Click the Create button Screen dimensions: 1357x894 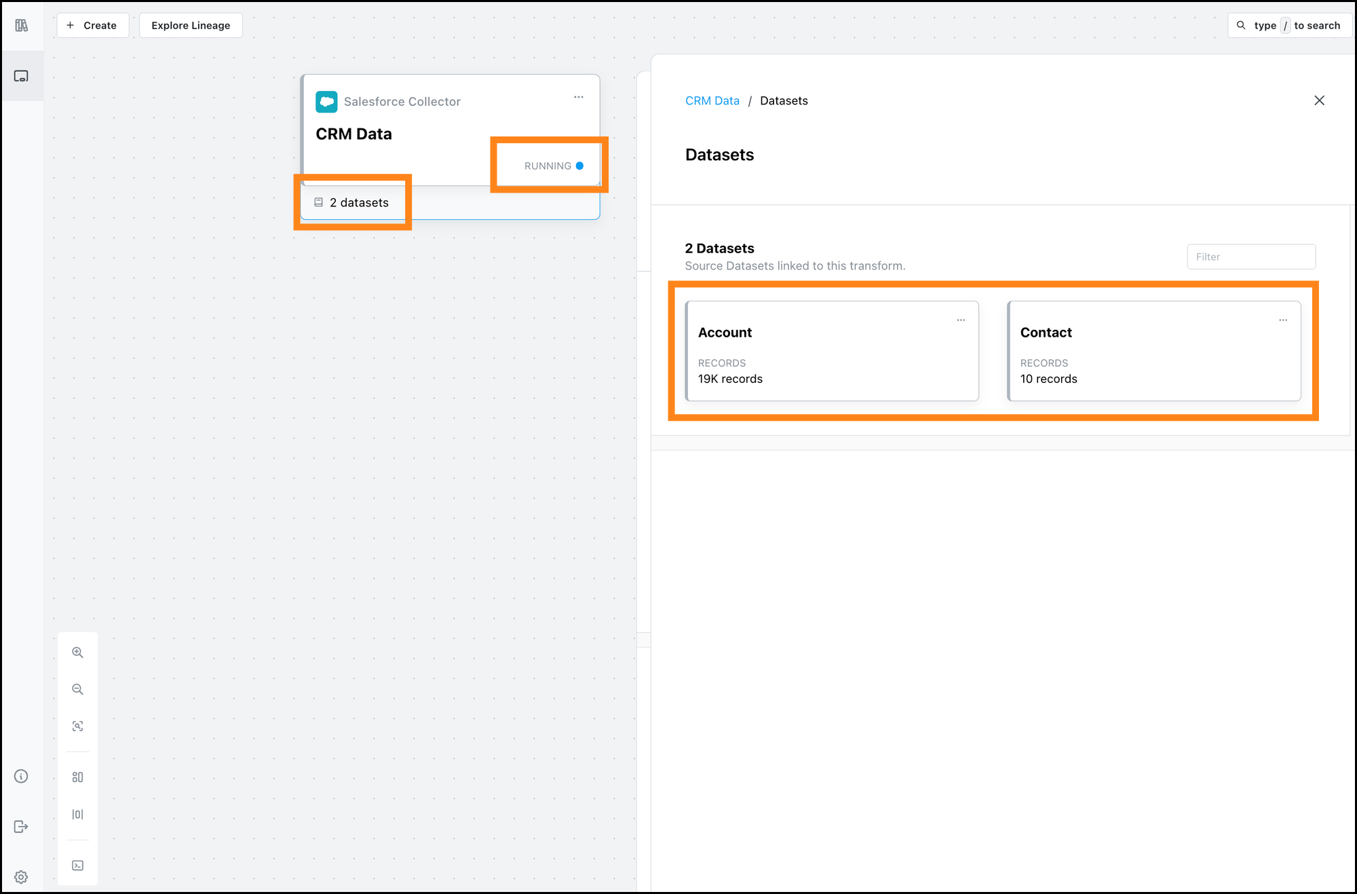tap(93, 25)
